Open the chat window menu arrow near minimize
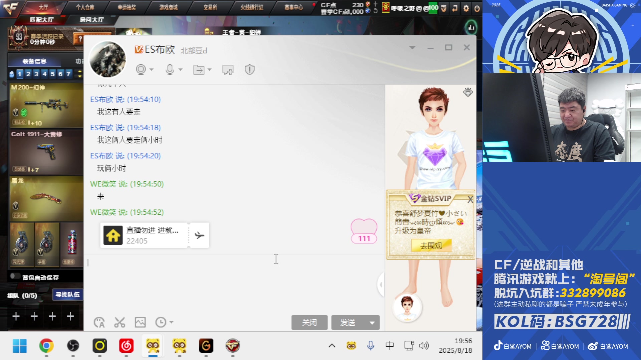This screenshot has width=641, height=360. pyautogui.click(x=412, y=48)
